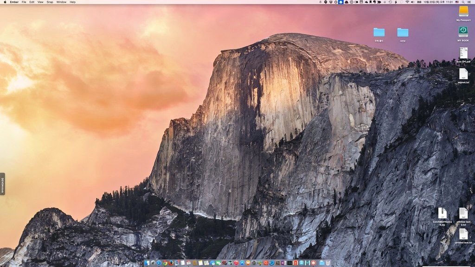Viewport: 475px width, 267px height.
Task: Click the volume icon to adjust sound
Action: (x=413, y=2)
